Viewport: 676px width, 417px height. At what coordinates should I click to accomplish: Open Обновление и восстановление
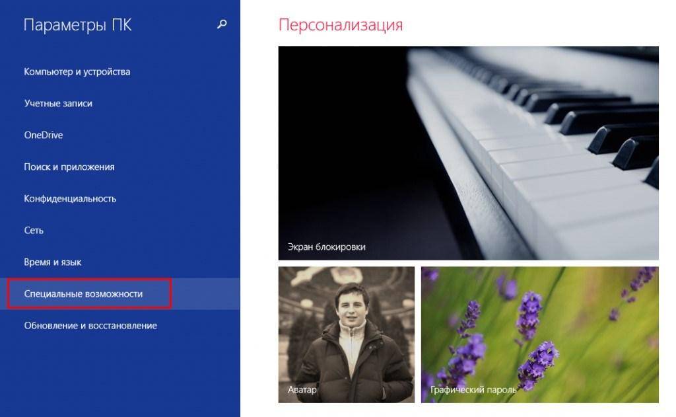[90, 326]
